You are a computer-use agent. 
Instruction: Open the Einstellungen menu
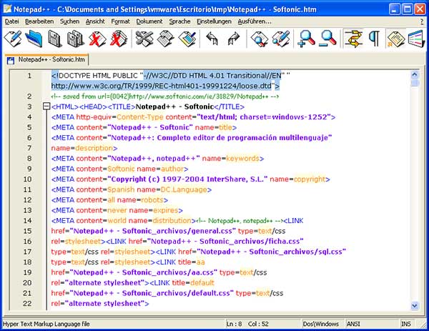pos(214,21)
